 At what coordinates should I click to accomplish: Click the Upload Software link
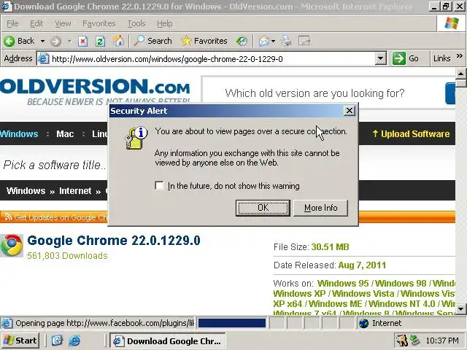point(411,134)
